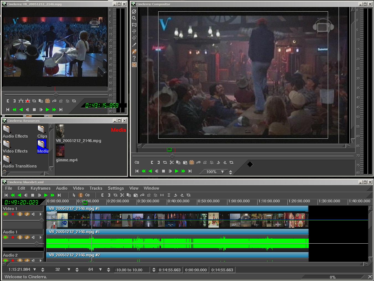Click the fit autos to display icon
This screenshot has height=281, width=374.
(169, 195)
